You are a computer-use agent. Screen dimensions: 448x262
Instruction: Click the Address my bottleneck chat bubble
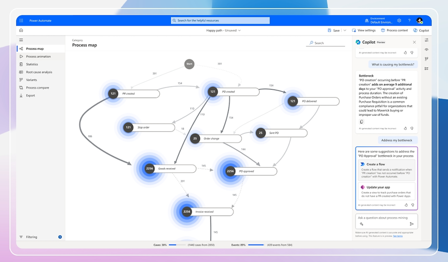click(x=396, y=140)
